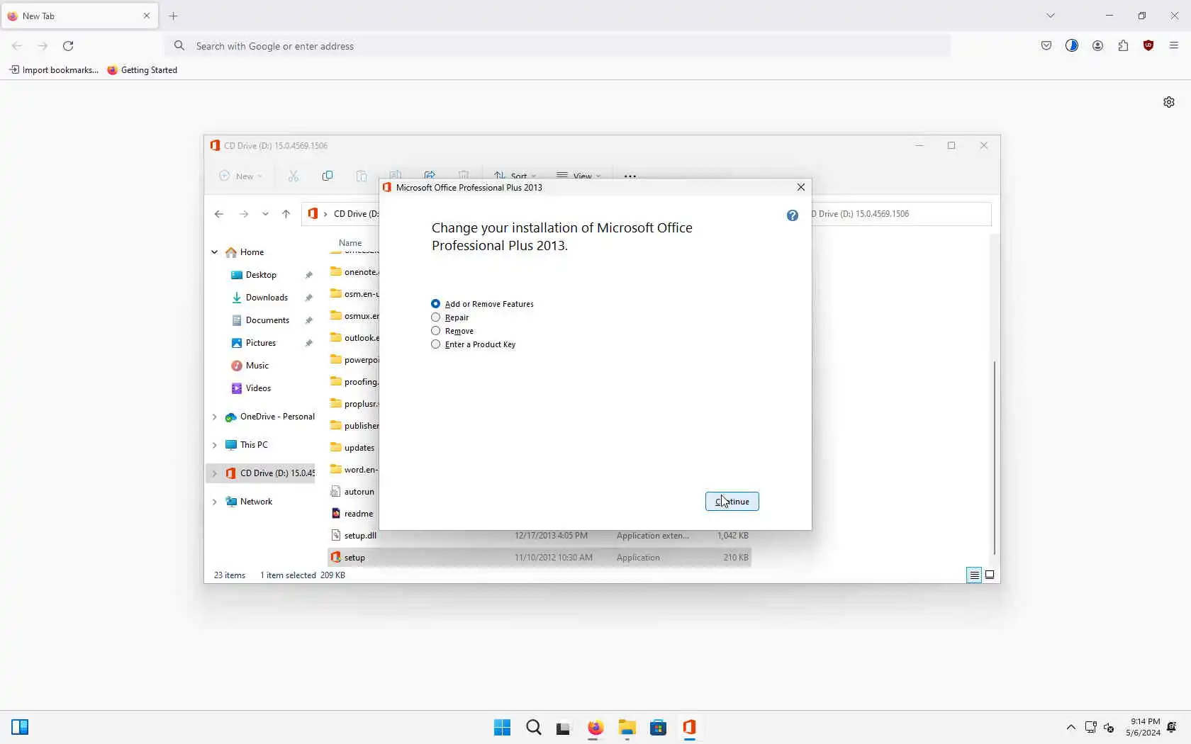Image resolution: width=1191 pixels, height=744 pixels.
Task: Open Documents in the navigation pane
Action: click(x=267, y=320)
